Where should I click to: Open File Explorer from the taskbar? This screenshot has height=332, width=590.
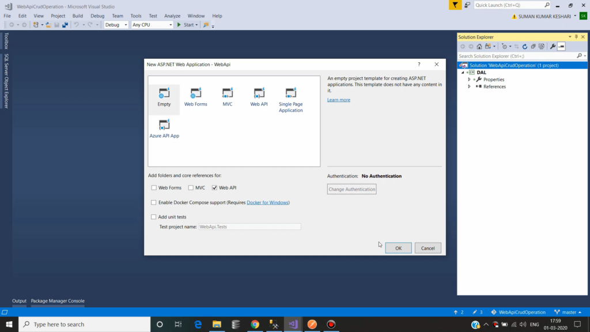pyautogui.click(x=217, y=324)
